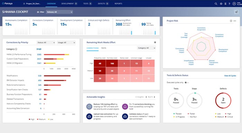The width and height of the screenshot is (242, 133).
Task: Open the Status: All dropdown
Action: click(46, 42)
